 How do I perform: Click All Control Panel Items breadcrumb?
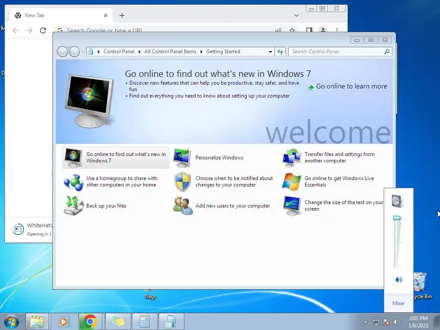[170, 52]
